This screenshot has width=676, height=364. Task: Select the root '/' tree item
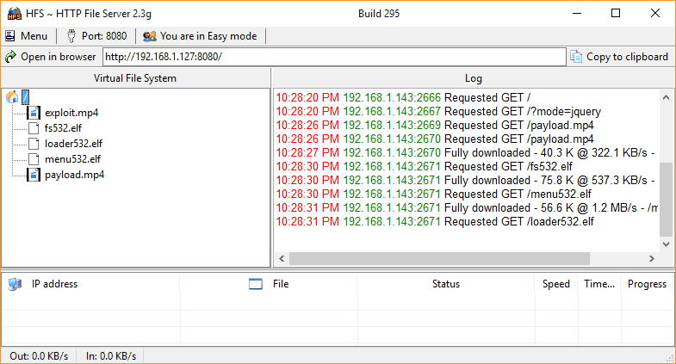click(26, 97)
